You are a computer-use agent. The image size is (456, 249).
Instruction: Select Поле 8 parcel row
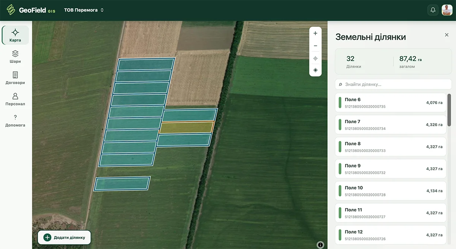(x=391, y=147)
